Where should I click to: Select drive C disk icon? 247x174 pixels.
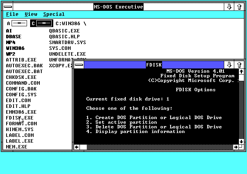[x=44, y=23]
